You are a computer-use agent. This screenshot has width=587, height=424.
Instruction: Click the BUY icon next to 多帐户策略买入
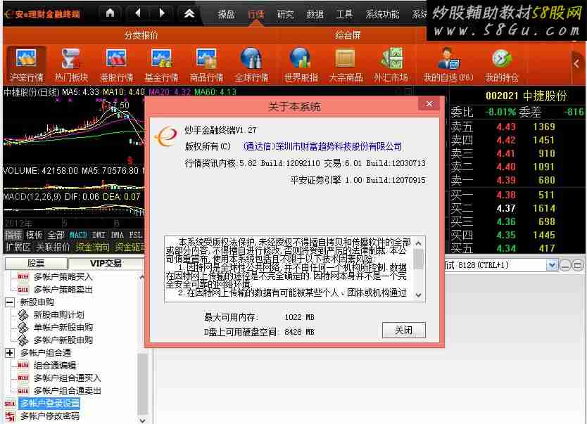[x=23, y=276]
